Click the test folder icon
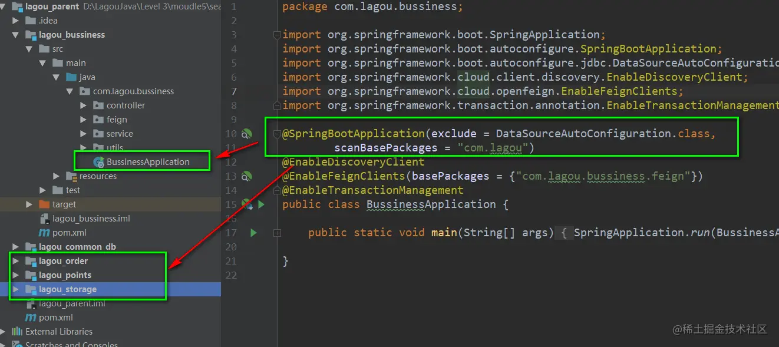This screenshot has height=347, width=779. pyautogui.click(x=58, y=190)
